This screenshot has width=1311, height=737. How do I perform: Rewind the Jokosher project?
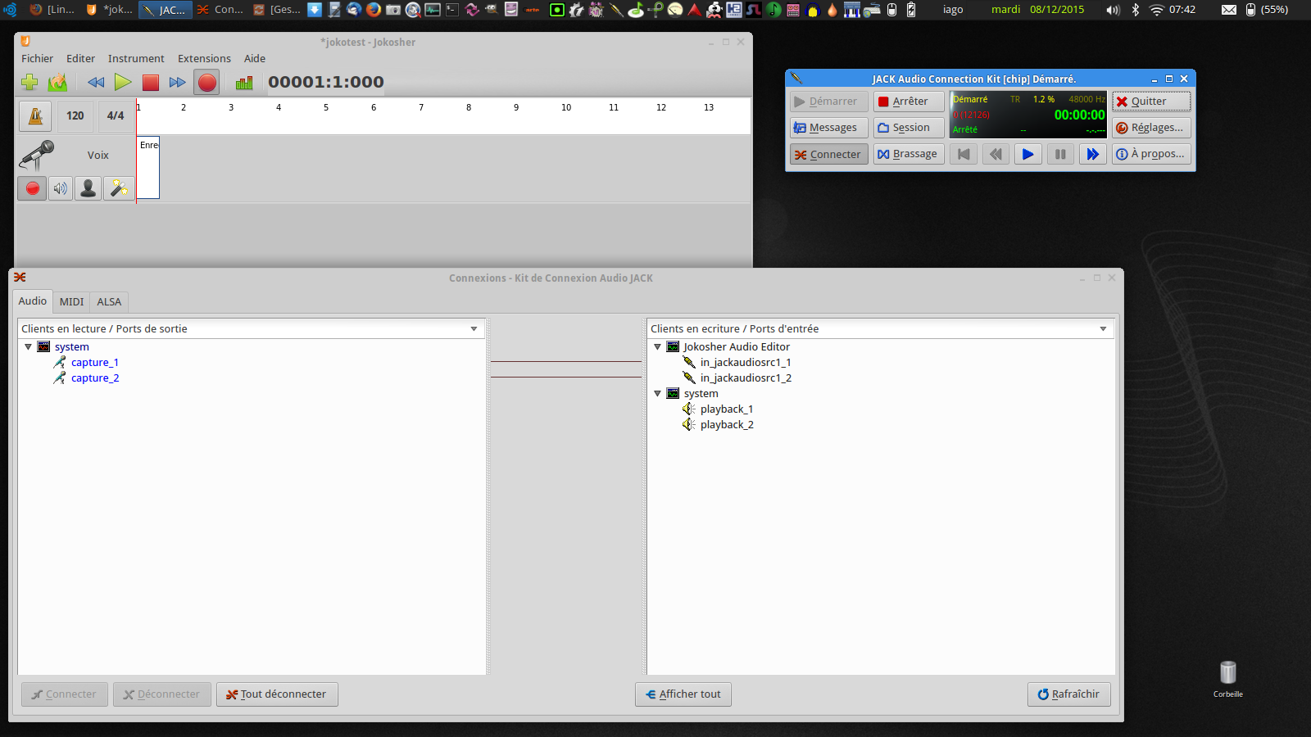96,82
